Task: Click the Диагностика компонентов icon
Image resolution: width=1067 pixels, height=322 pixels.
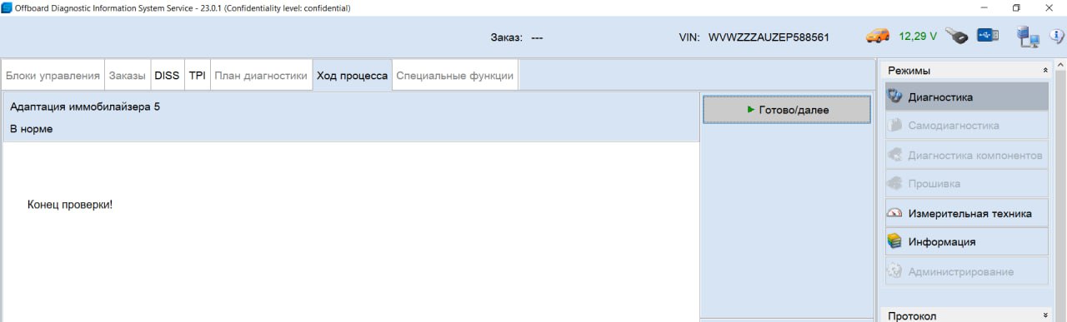Action: click(x=894, y=155)
